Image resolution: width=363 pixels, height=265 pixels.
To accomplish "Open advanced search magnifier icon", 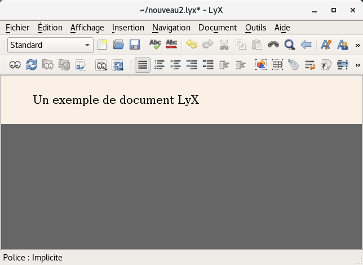I will tap(289, 45).
